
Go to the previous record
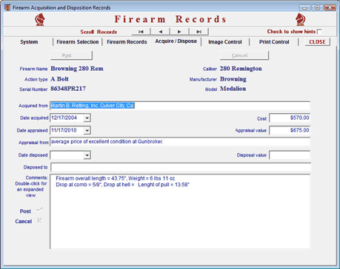click(160, 32)
